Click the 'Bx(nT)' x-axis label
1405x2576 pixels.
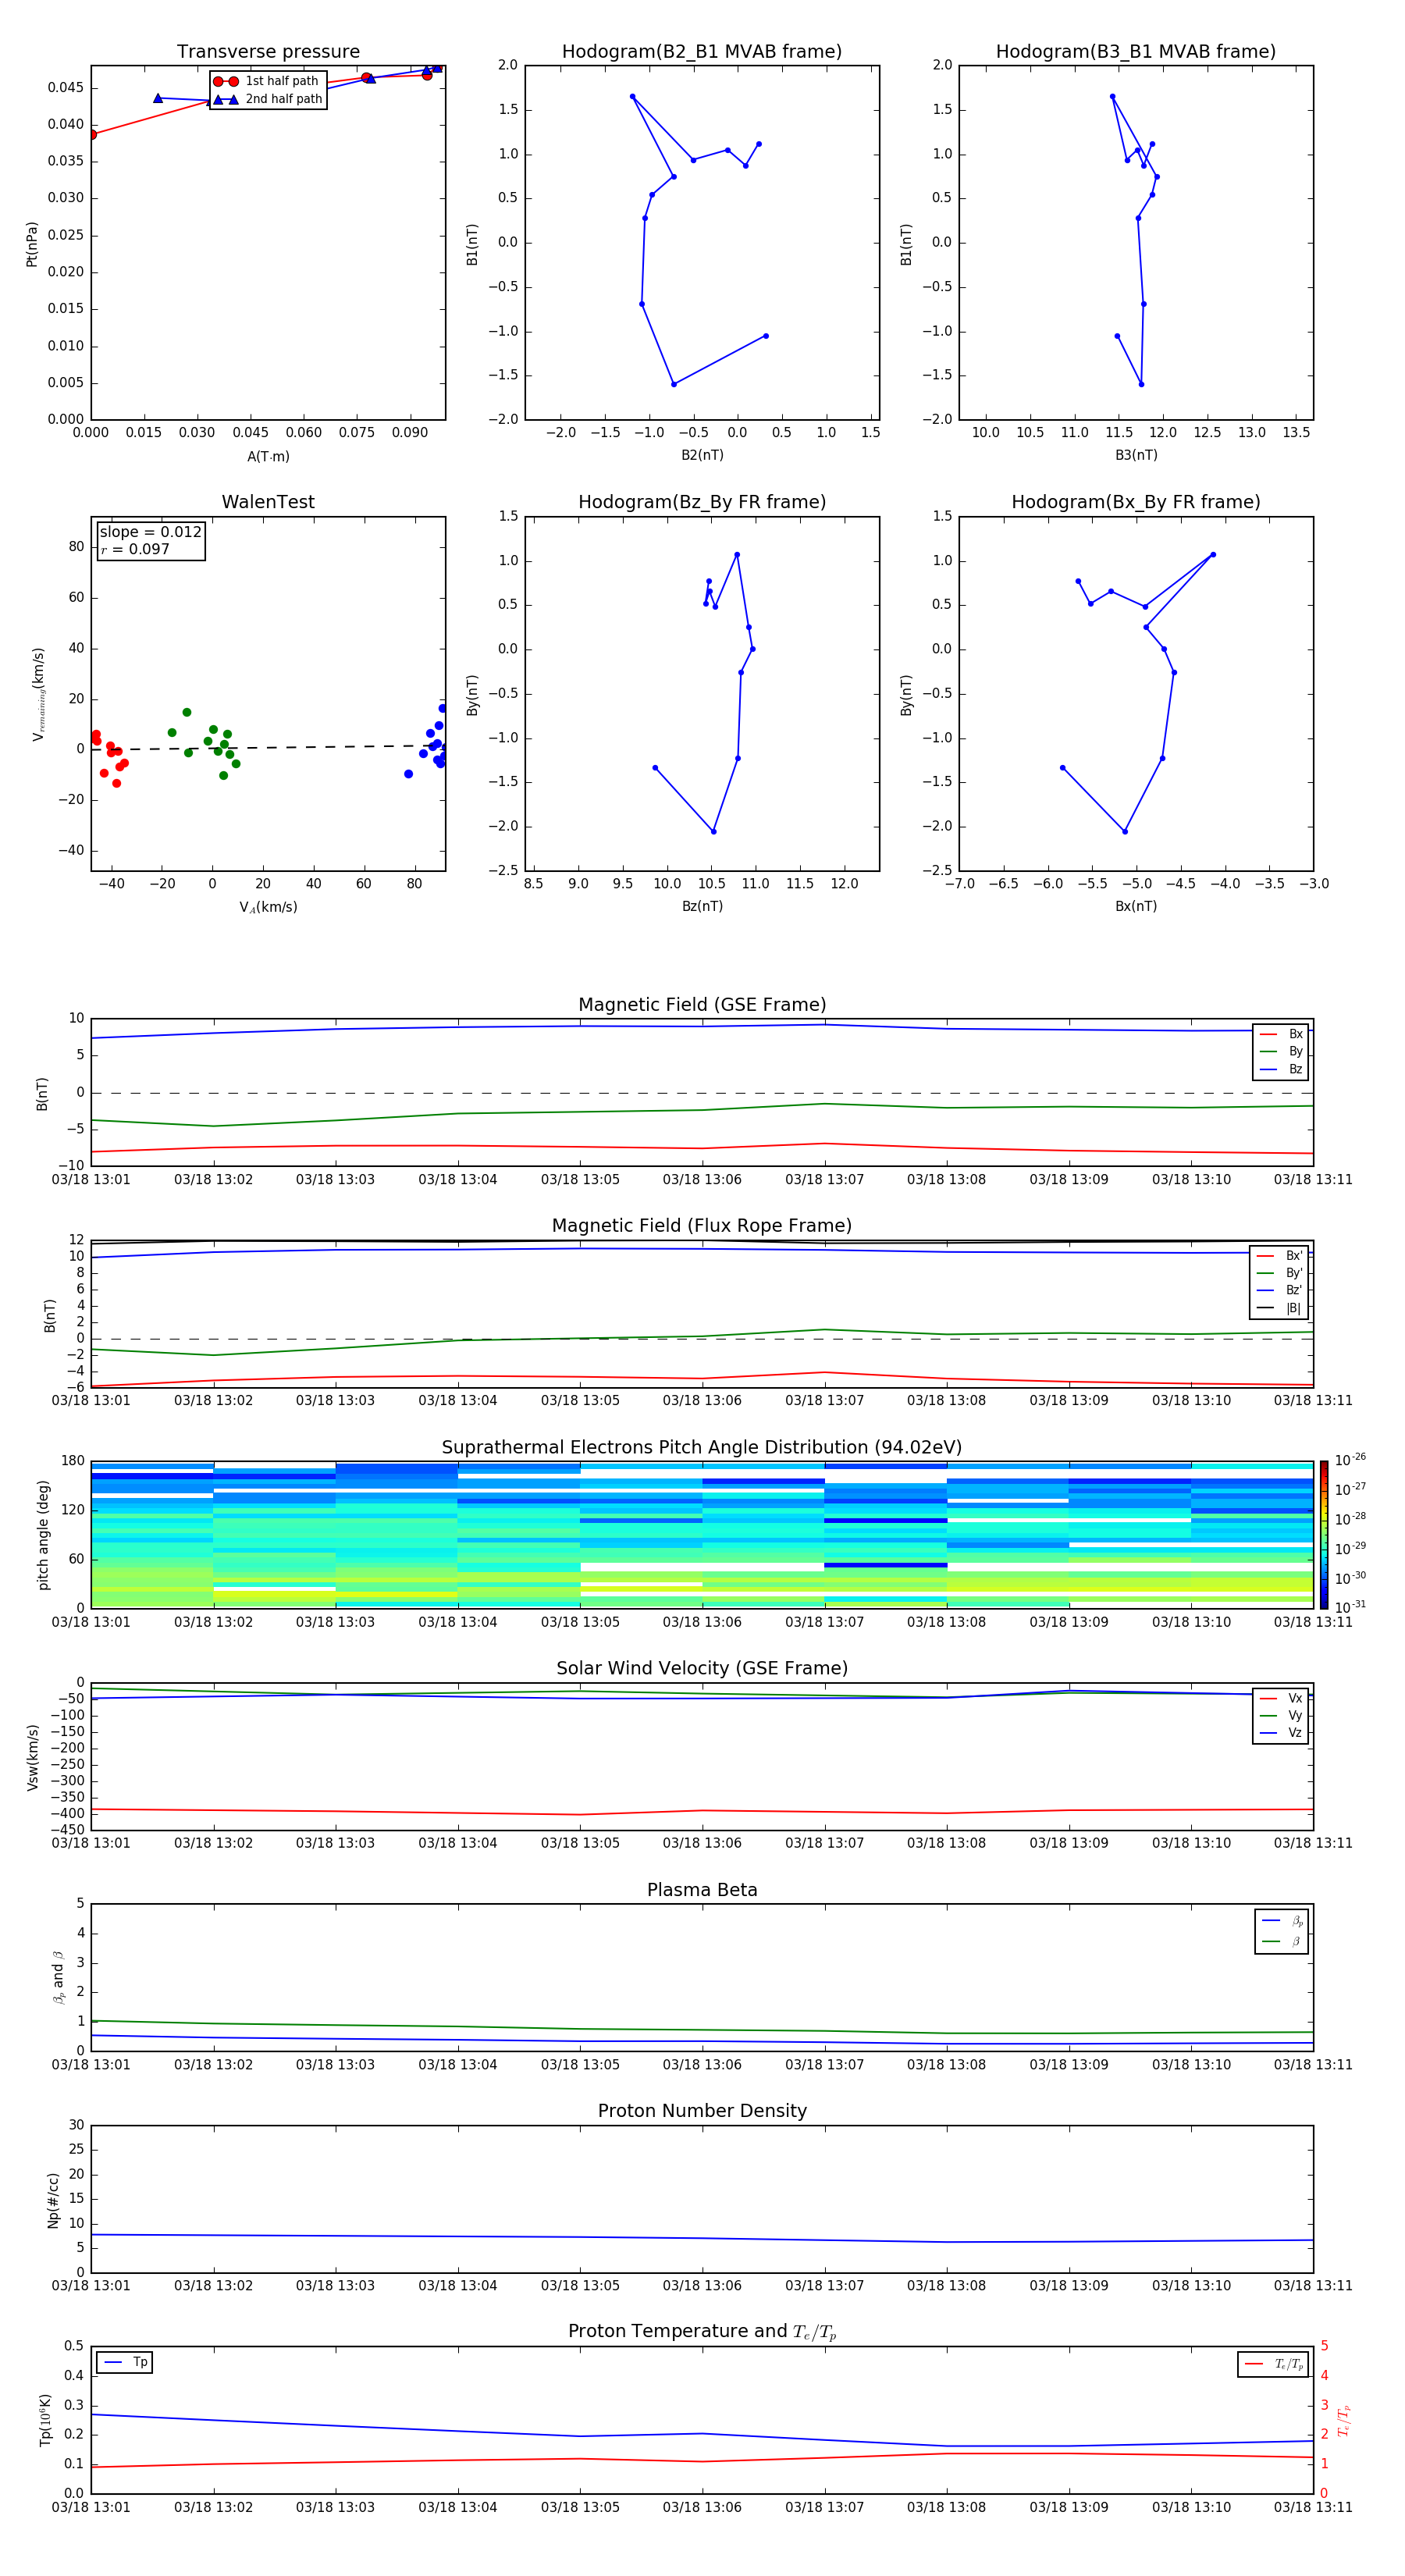click(1136, 906)
